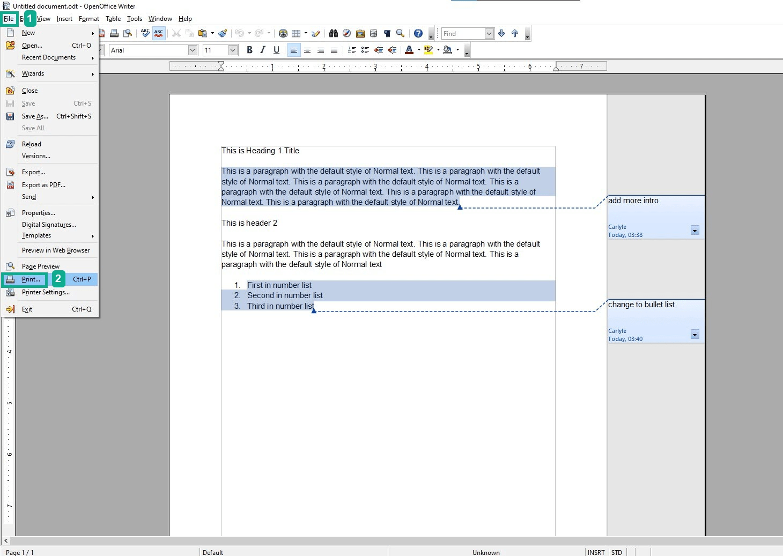
Task: Open the Tools menu
Action: 135,19
